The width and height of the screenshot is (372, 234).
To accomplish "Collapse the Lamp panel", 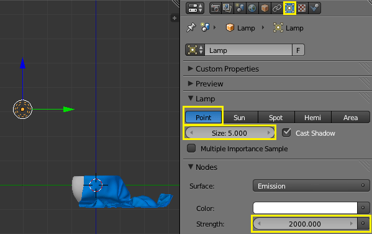I will point(190,98).
